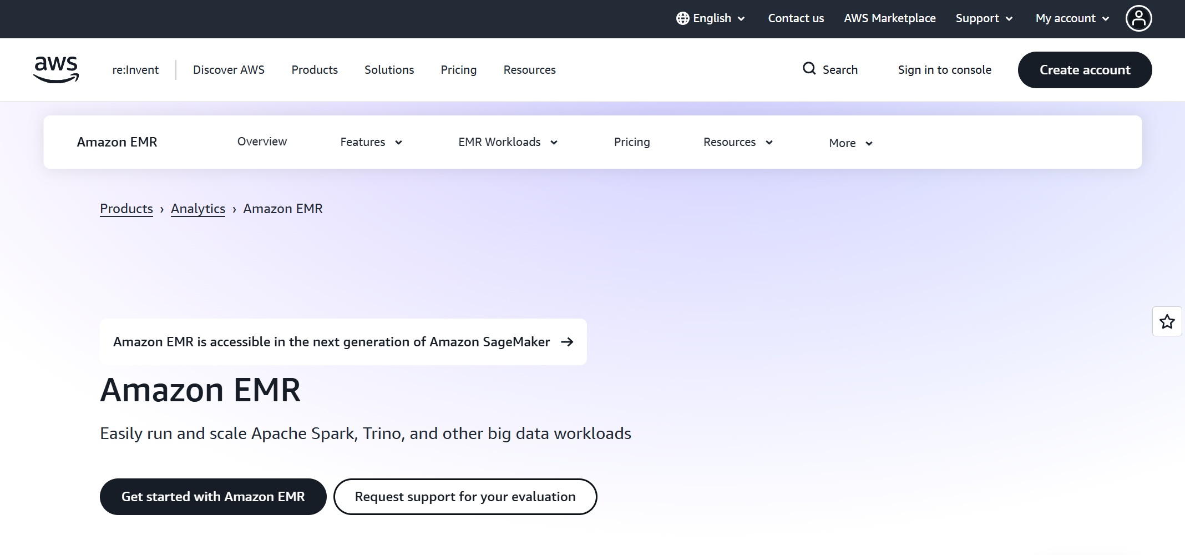Select Pricing in the EMR navigation bar

coord(632,142)
